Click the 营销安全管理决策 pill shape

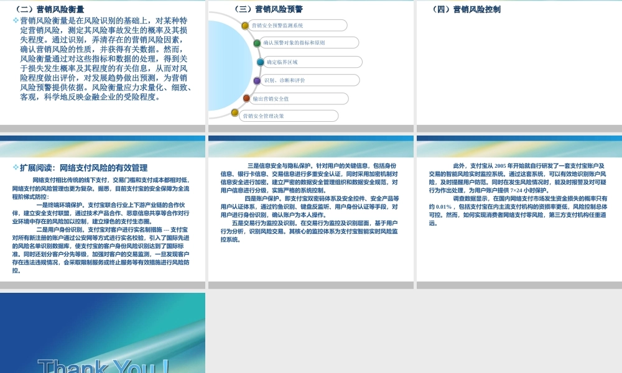point(290,116)
